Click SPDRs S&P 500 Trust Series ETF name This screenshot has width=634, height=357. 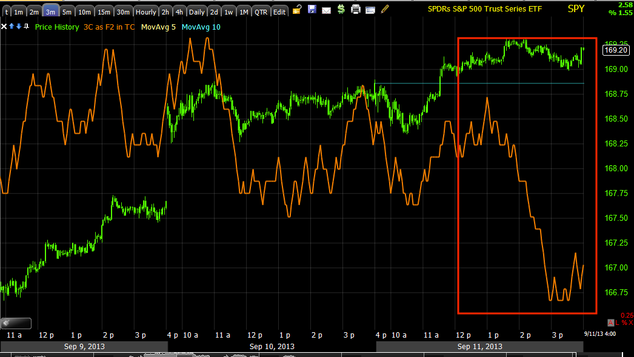click(485, 8)
